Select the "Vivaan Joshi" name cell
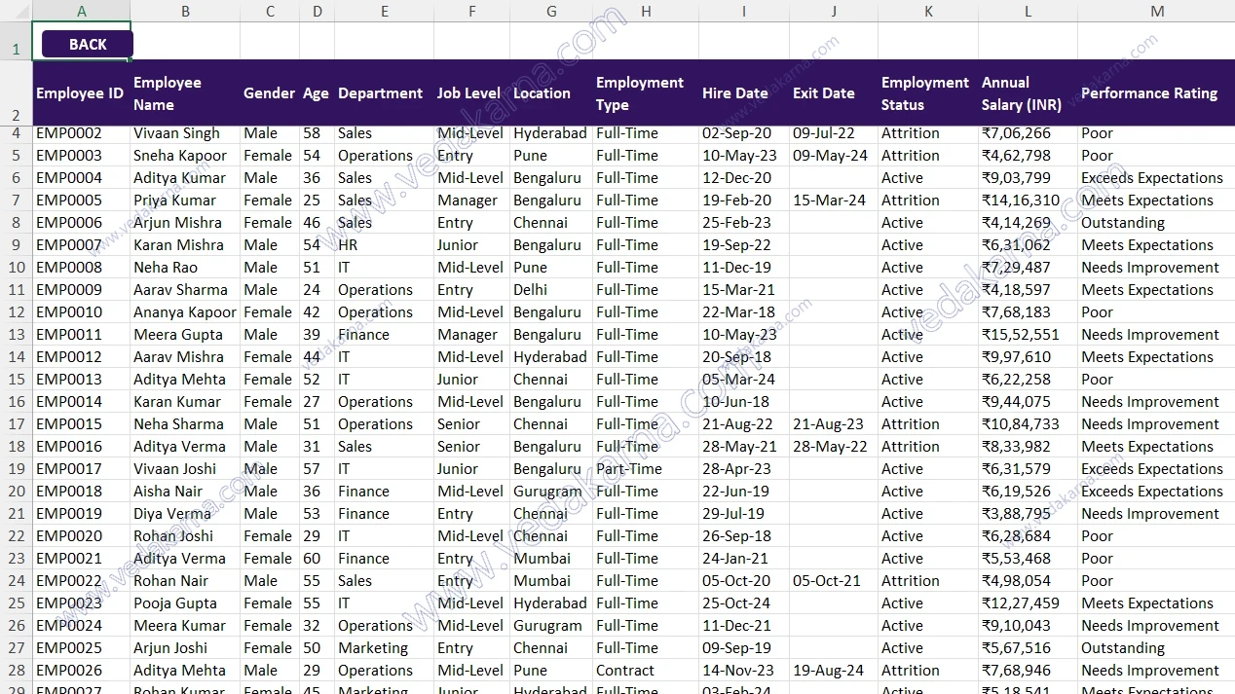The height and width of the screenshot is (694, 1235). (185, 469)
